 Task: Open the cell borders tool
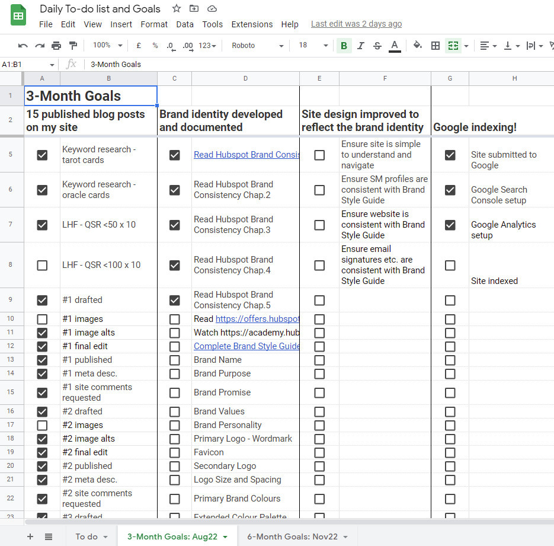tap(435, 46)
